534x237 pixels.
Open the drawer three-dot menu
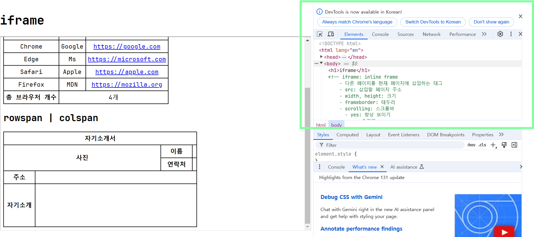point(320,167)
